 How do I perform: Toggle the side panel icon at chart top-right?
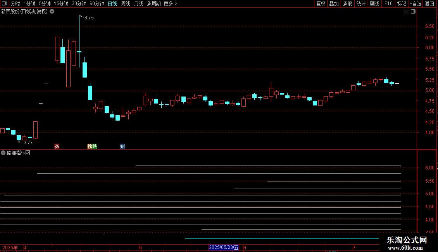coord(413,12)
